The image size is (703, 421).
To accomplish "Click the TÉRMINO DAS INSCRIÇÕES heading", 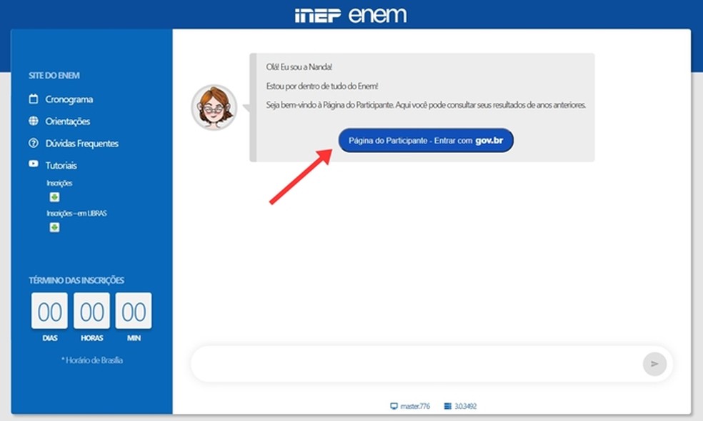I will pos(76,280).
